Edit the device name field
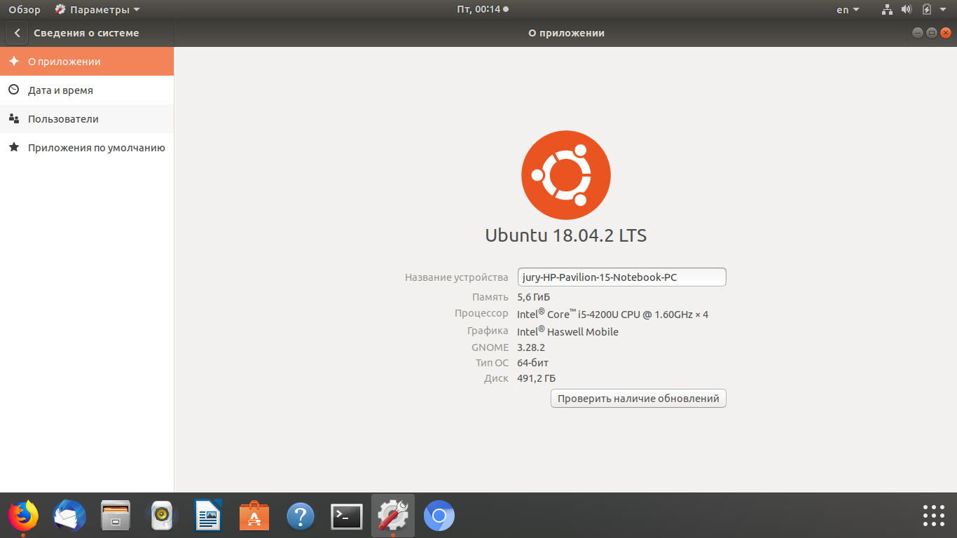The height and width of the screenshot is (538, 957). click(x=621, y=277)
